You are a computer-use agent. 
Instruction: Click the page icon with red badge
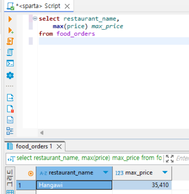10,109
